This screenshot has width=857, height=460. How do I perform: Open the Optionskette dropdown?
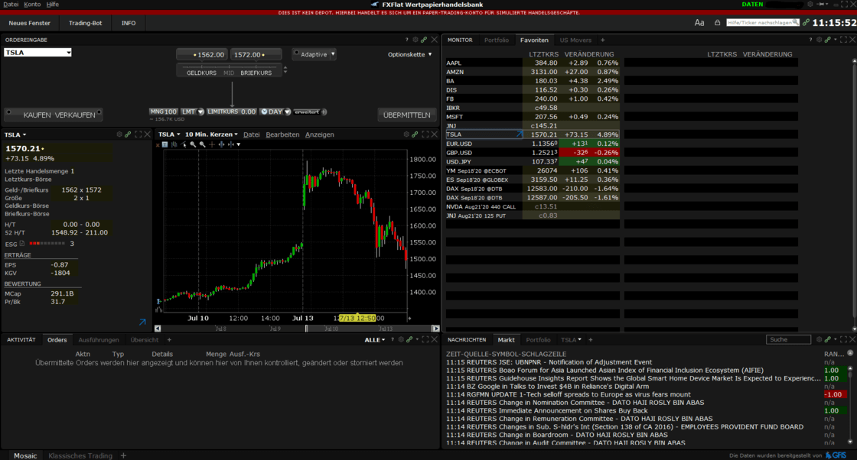tap(410, 54)
